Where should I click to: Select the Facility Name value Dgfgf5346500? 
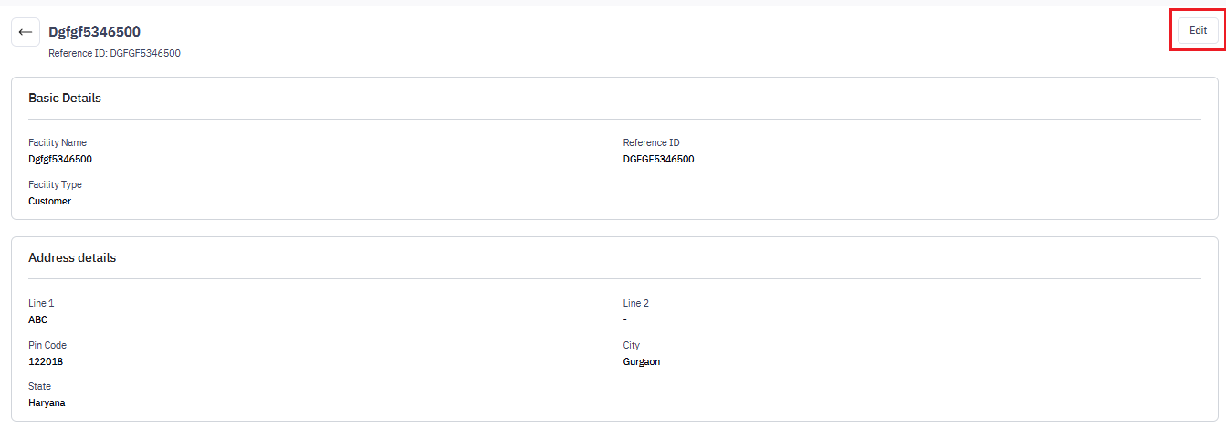60,159
